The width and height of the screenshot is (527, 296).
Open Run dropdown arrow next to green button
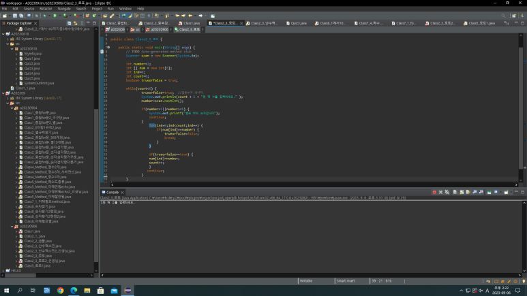click(x=60, y=16)
